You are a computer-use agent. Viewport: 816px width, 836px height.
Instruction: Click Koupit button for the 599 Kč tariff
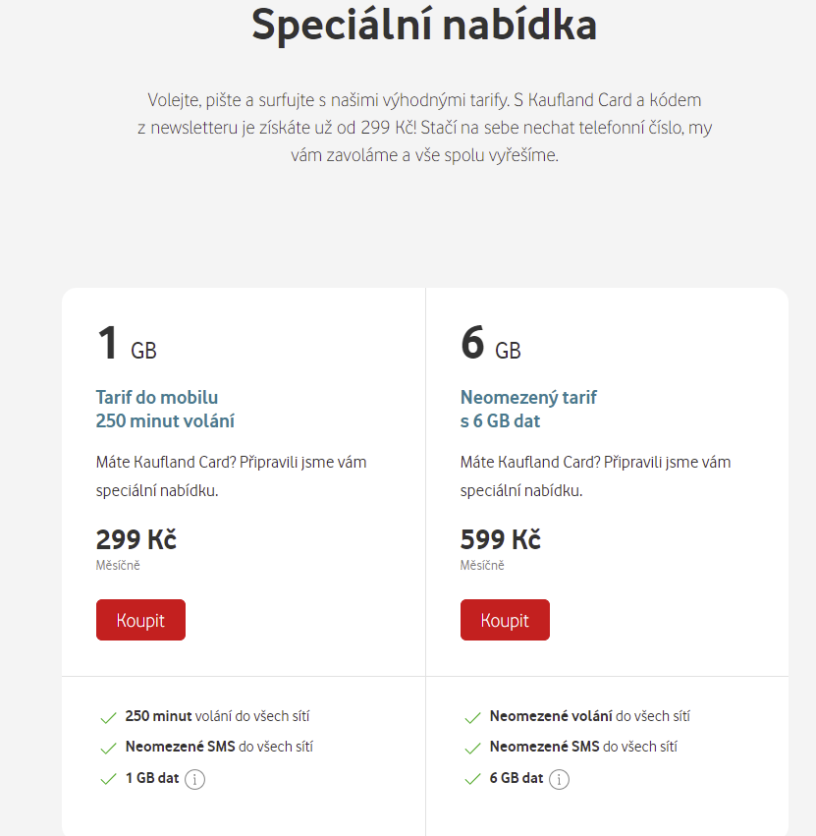pyautogui.click(x=505, y=620)
